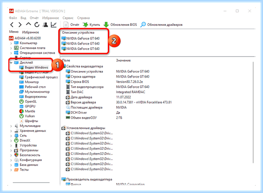263x193 pixels.
Task: Open the Файл menu
Action: point(13,18)
